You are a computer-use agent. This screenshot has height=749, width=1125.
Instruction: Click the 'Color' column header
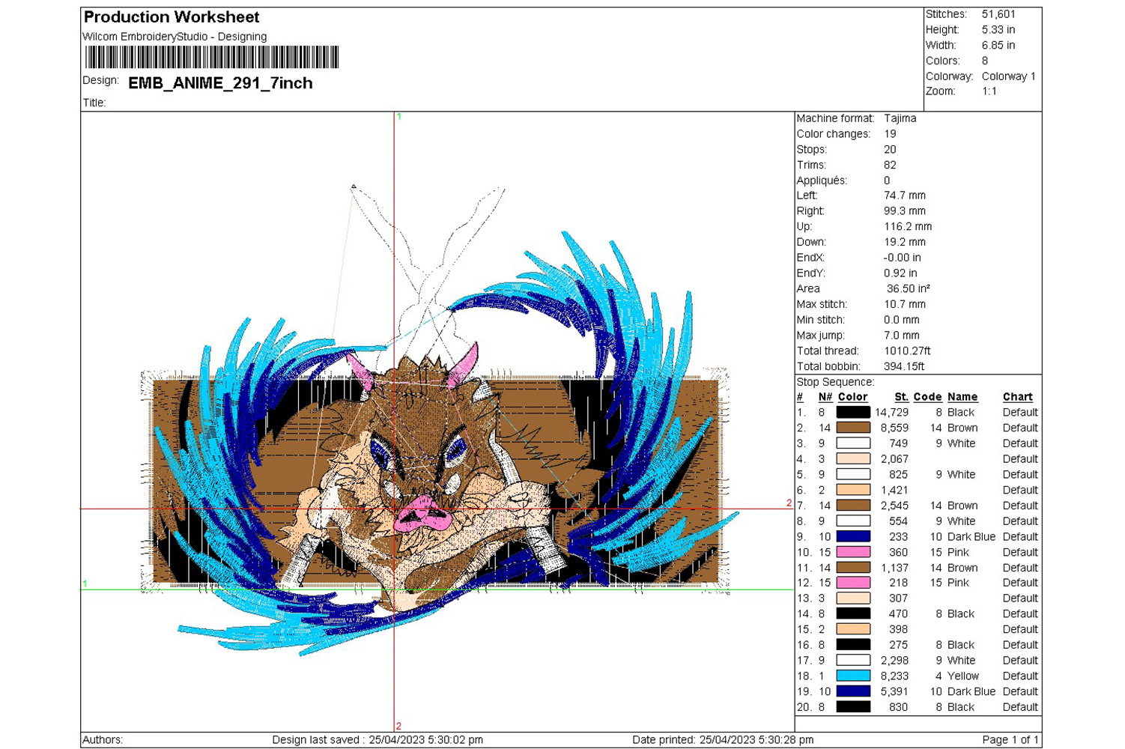click(852, 397)
